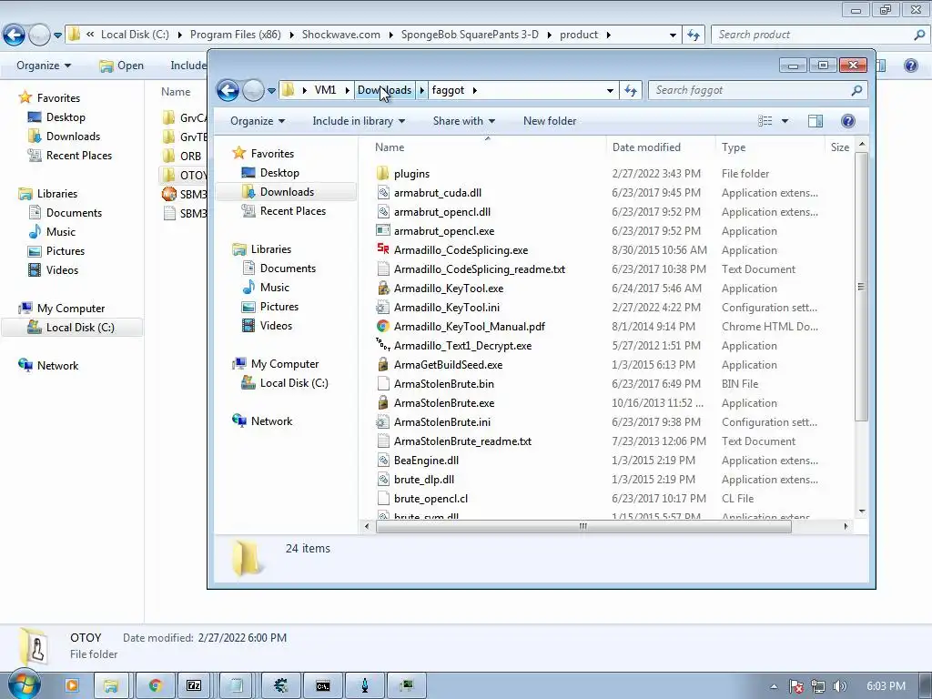Click Program Files (x86) in rear breadcrumb
932x699 pixels.
point(236,35)
